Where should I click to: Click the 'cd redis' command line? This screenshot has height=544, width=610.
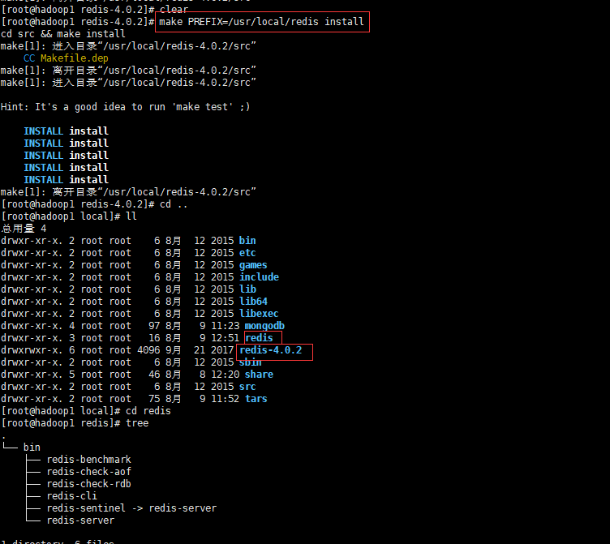point(86,411)
